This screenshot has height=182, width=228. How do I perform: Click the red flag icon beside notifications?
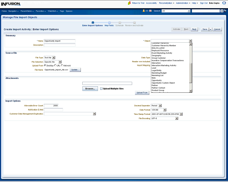coord(150,11)
